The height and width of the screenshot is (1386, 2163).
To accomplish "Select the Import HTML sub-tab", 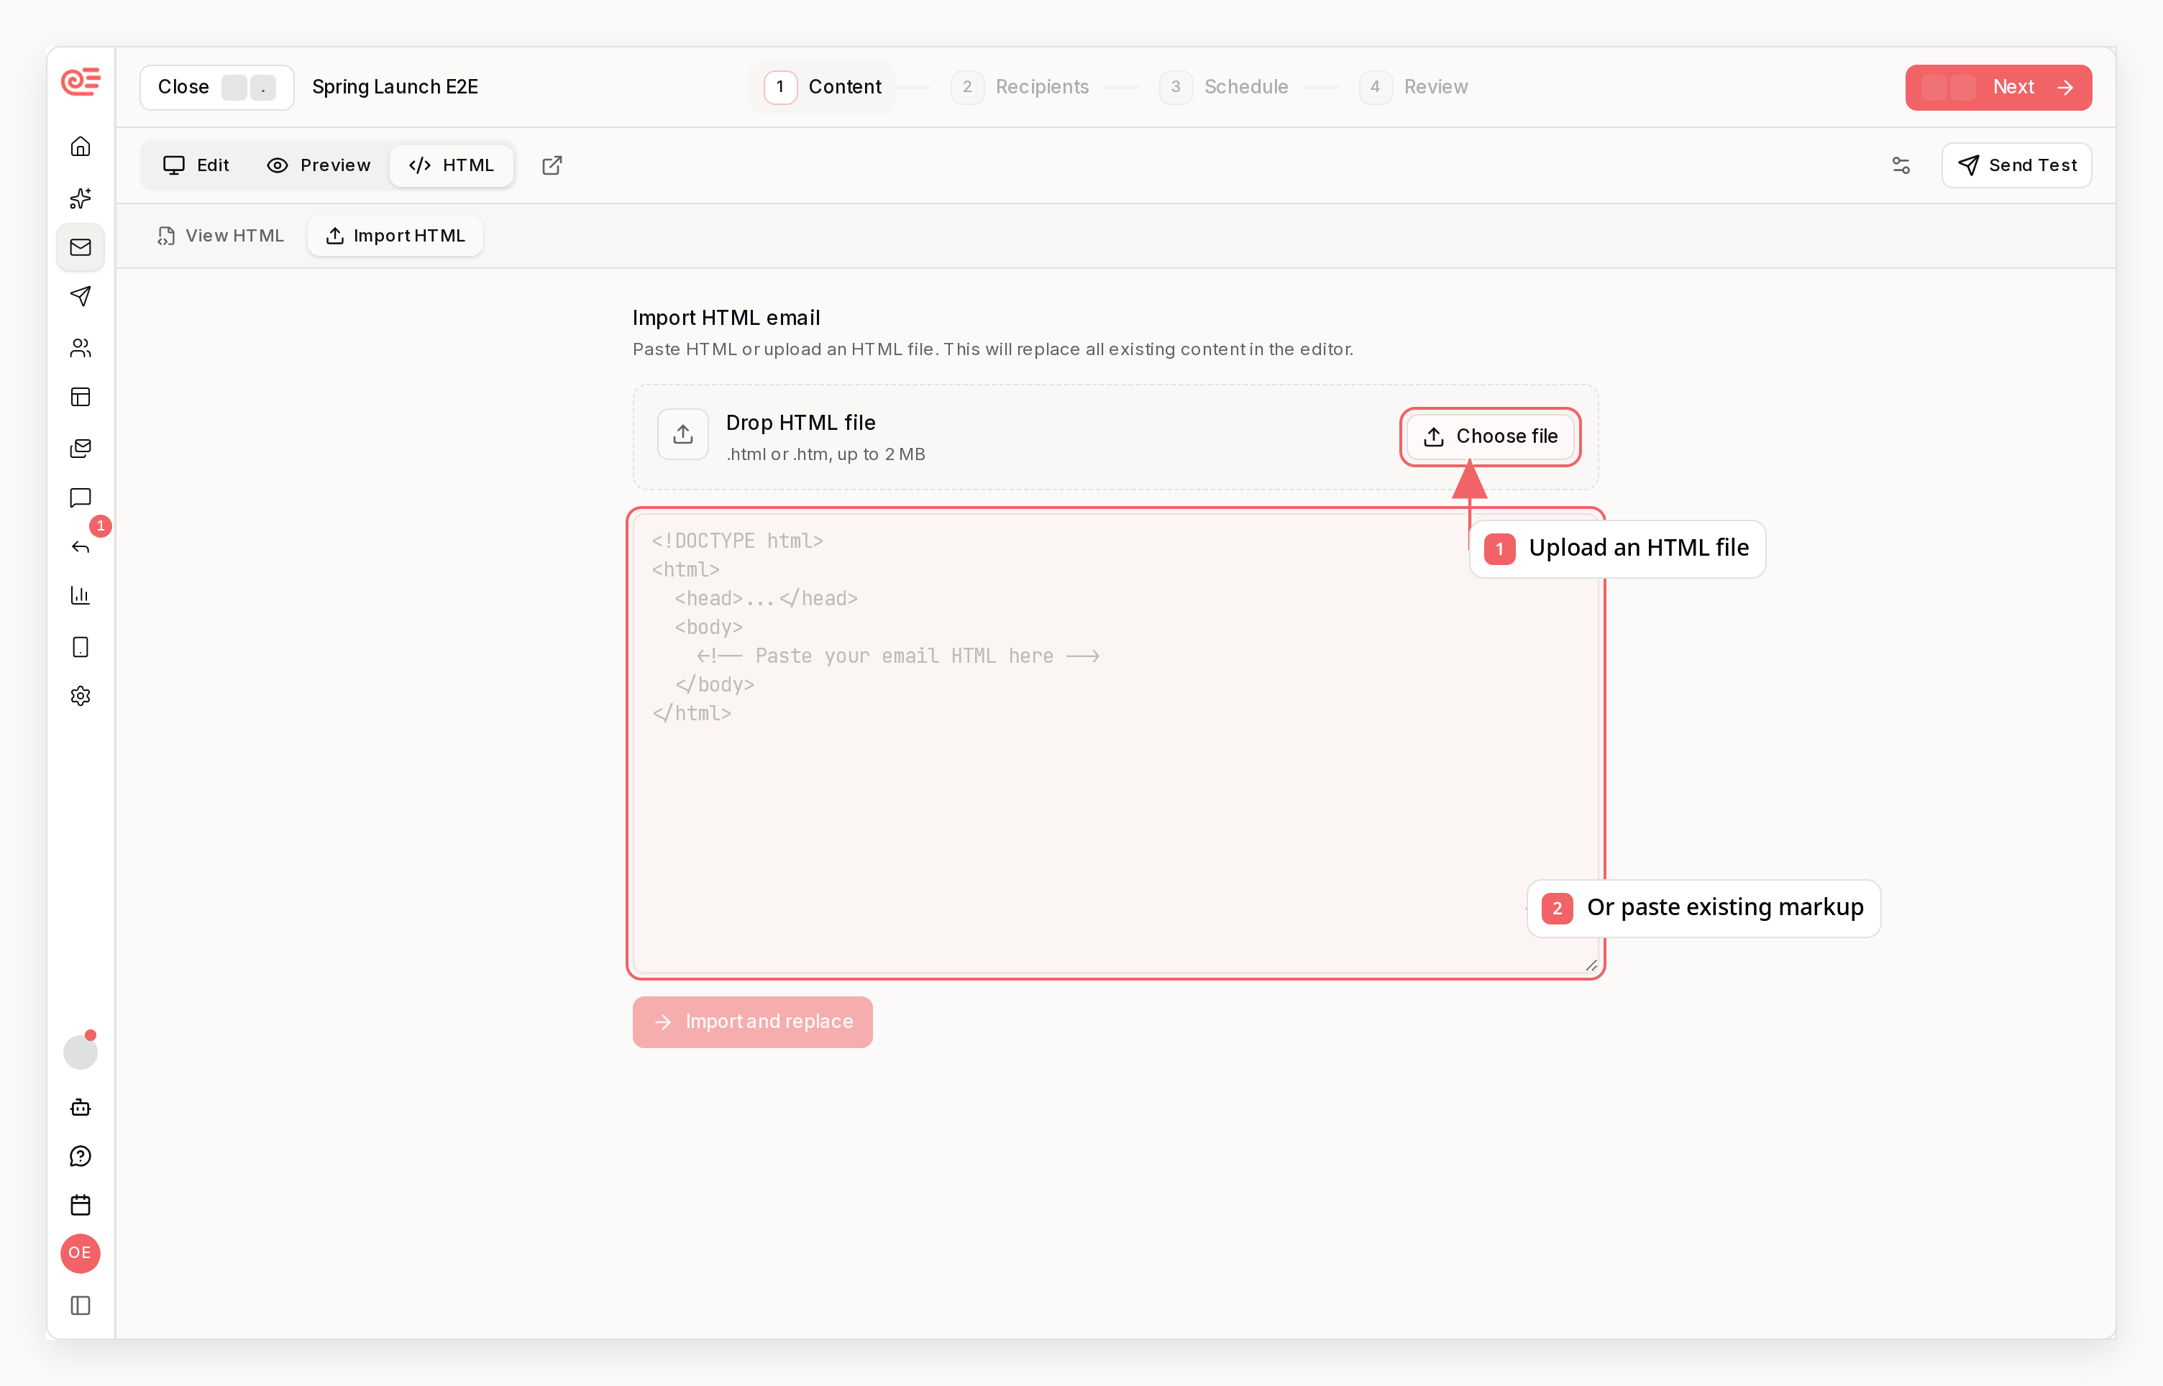I will pos(395,236).
